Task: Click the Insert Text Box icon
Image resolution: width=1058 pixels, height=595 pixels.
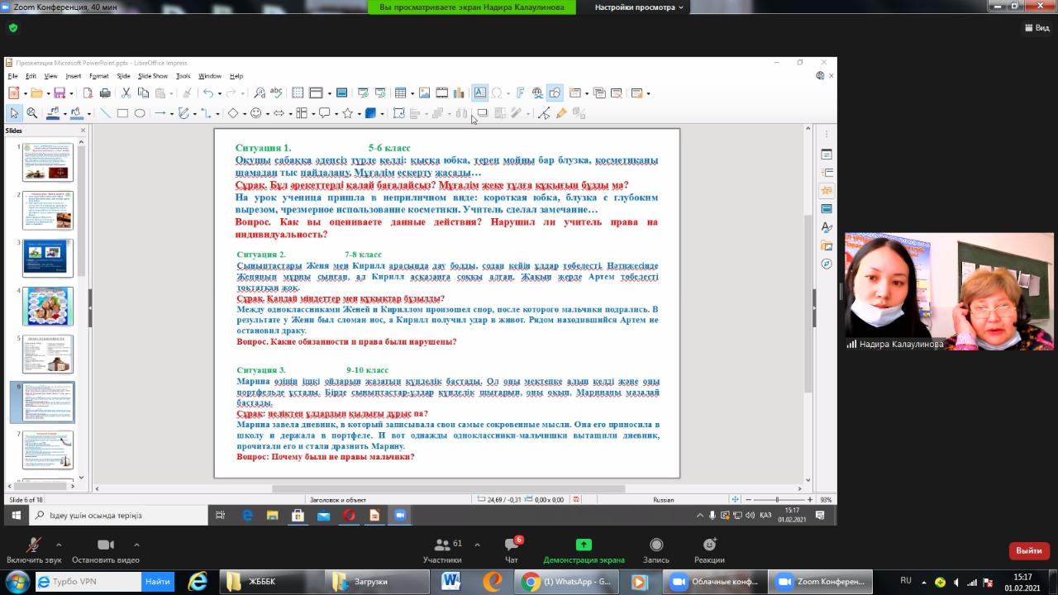Action: [479, 93]
